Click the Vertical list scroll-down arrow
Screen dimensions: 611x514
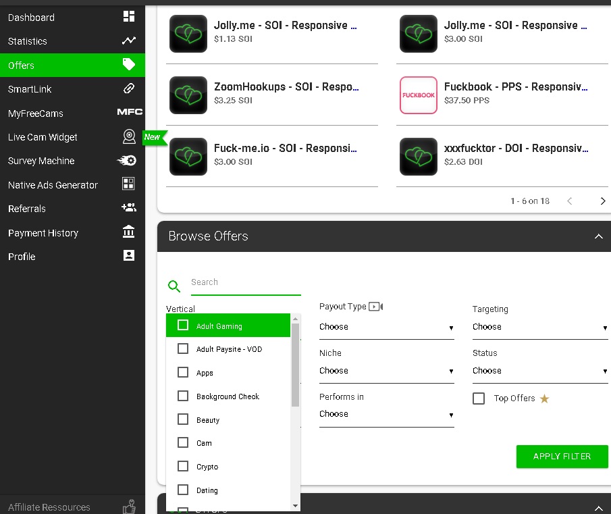295,506
